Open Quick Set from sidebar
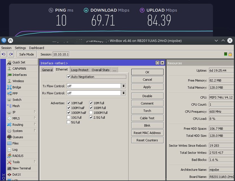Image resolution: width=235 pixels, height=181 pixels. [x=22, y=62]
